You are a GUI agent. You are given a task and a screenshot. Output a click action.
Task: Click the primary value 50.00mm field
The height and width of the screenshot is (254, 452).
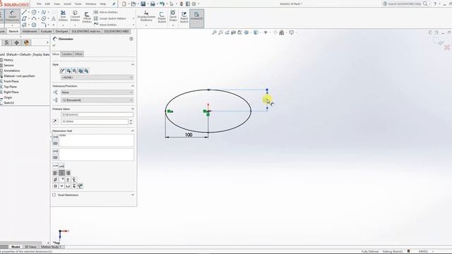tap(94, 121)
